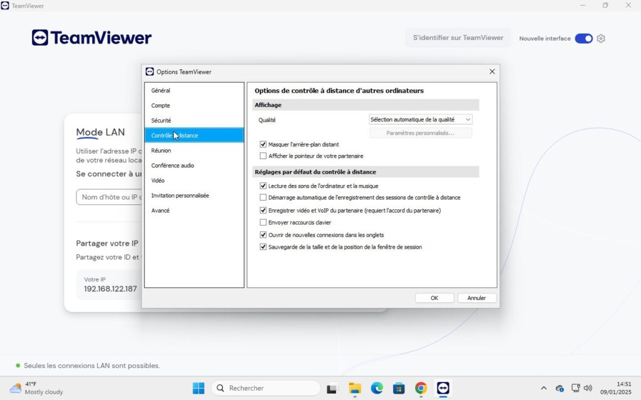Select the Général options category
Viewport: 641px width, 400px height.
(194, 90)
